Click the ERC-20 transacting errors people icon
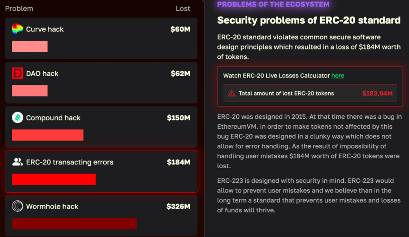The height and width of the screenshot is (237, 409). pyautogui.click(x=18, y=162)
